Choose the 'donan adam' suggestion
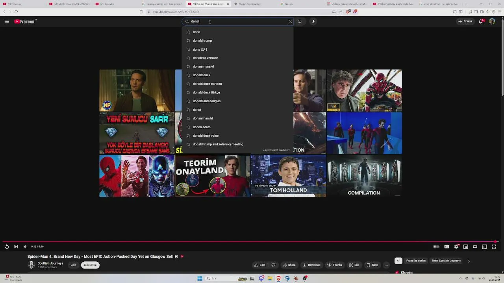This screenshot has width=504, height=283. [237, 127]
